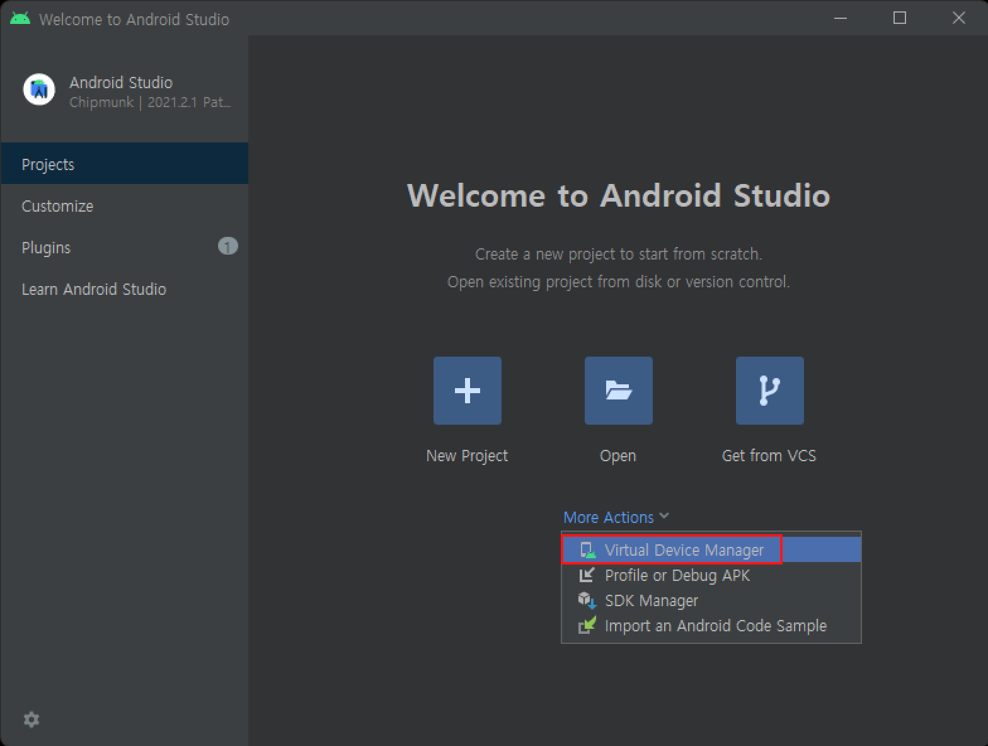Go to the Plugins section

pyautogui.click(x=124, y=247)
